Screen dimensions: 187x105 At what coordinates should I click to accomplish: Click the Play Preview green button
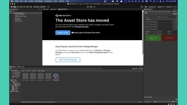[x=153, y=38]
